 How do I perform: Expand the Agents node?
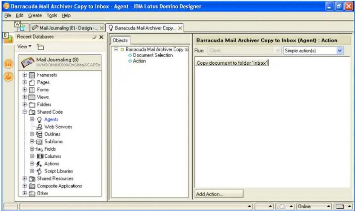point(32,119)
